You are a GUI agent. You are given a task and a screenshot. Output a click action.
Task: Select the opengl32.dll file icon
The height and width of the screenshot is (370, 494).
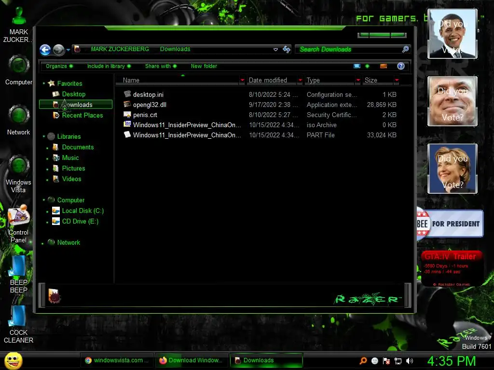coord(127,104)
